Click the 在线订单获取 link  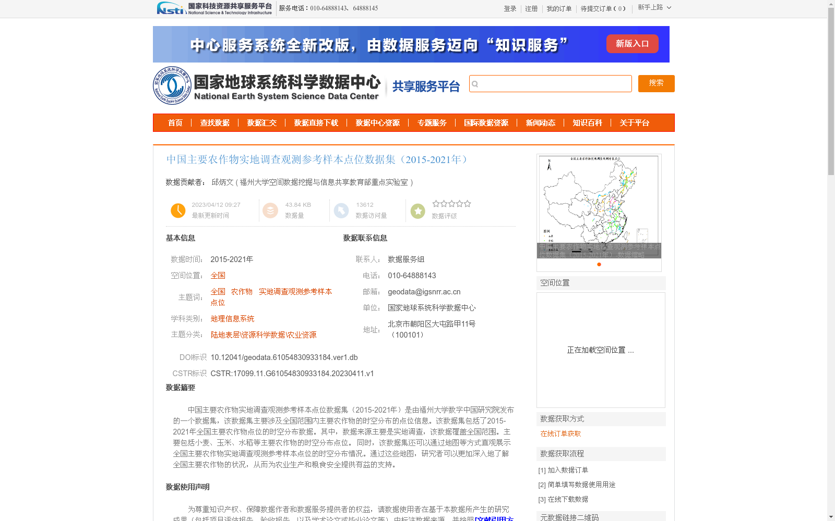tap(560, 433)
